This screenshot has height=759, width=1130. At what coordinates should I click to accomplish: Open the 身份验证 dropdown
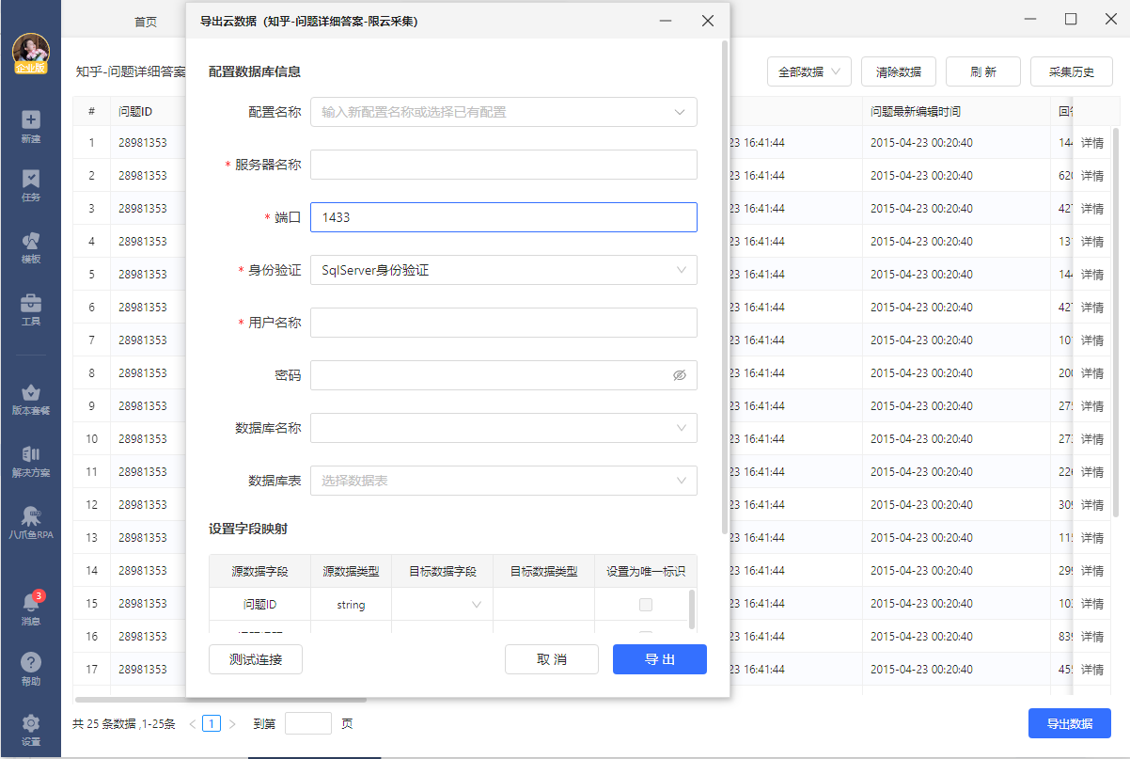coord(504,270)
